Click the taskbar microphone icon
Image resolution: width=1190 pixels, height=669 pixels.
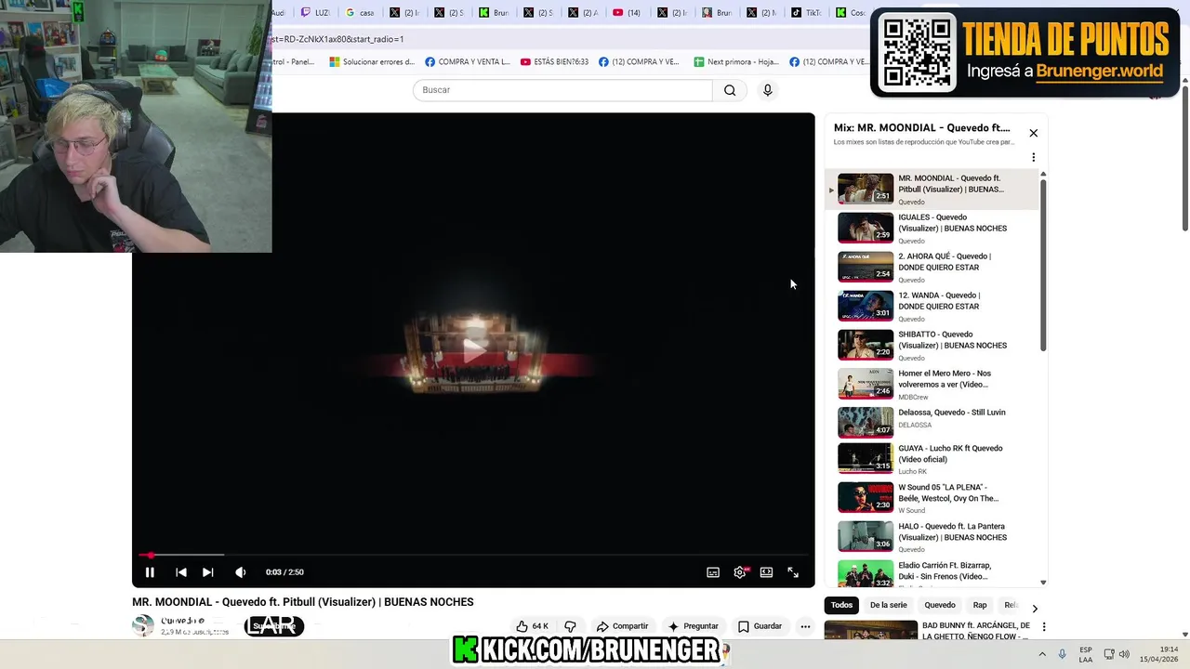(1063, 654)
